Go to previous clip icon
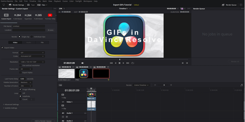The height and width of the screenshot is (122, 245). click(187, 63)
